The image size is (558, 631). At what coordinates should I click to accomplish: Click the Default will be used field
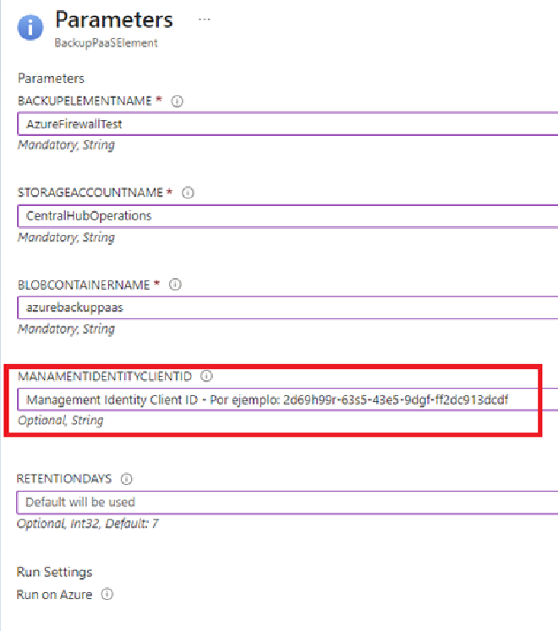(287, 503)
